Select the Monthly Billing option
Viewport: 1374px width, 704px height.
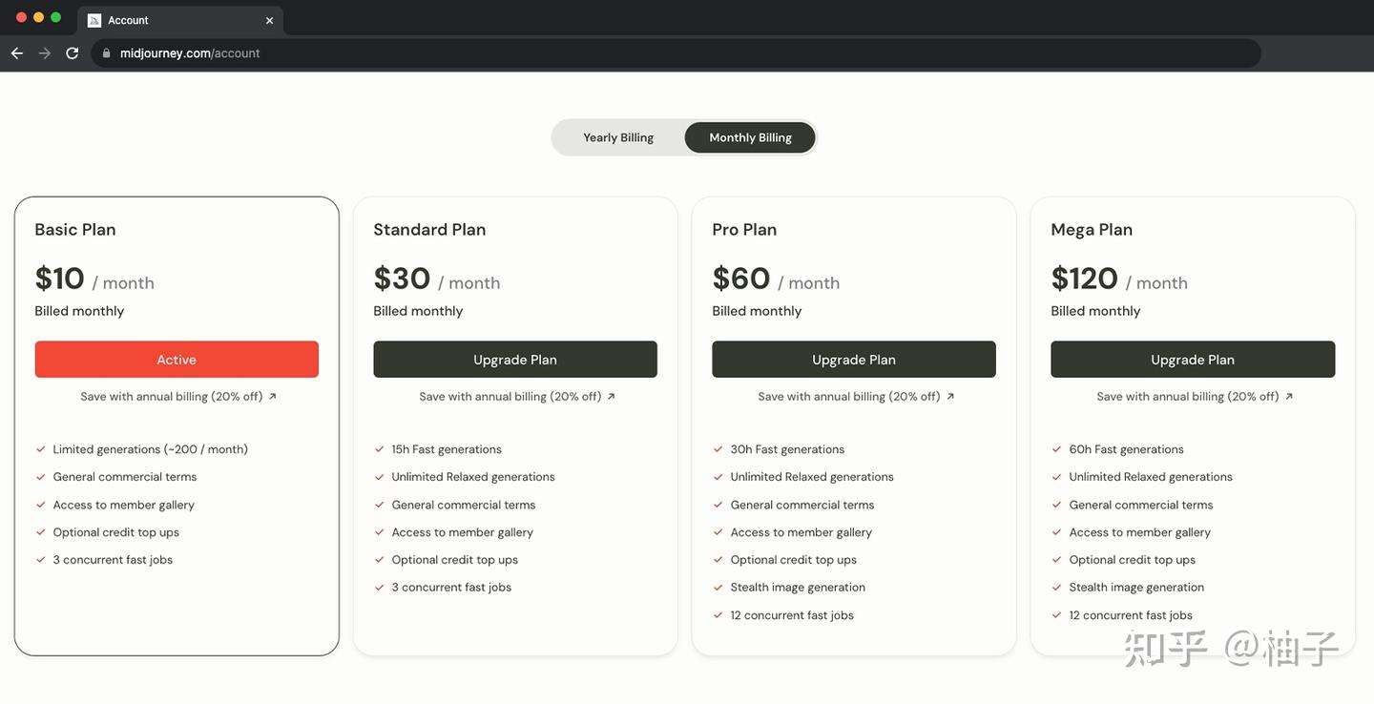750,137
